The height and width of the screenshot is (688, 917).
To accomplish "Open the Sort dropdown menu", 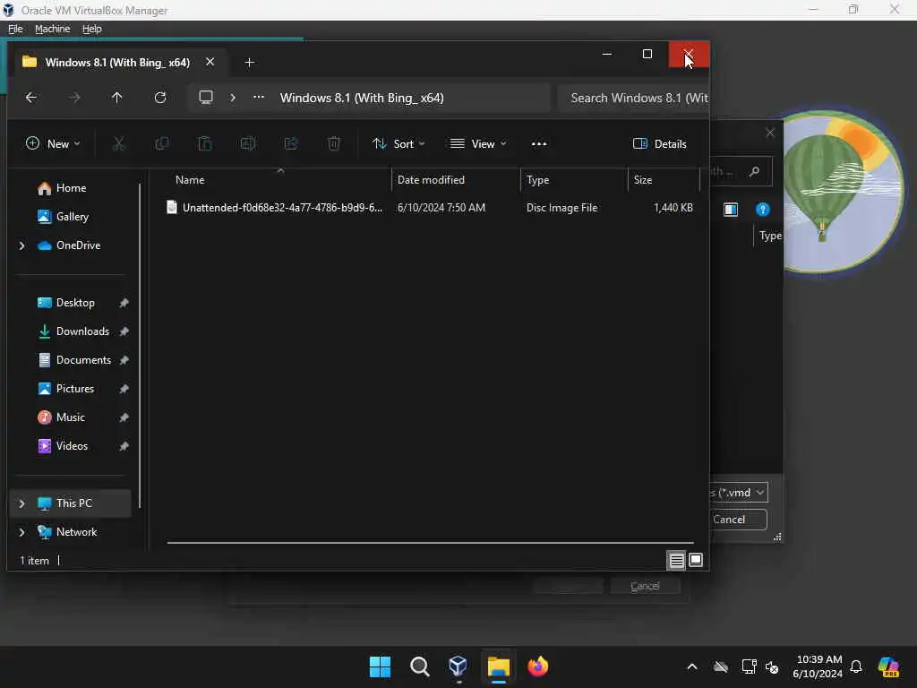I will tap(399, 143).
